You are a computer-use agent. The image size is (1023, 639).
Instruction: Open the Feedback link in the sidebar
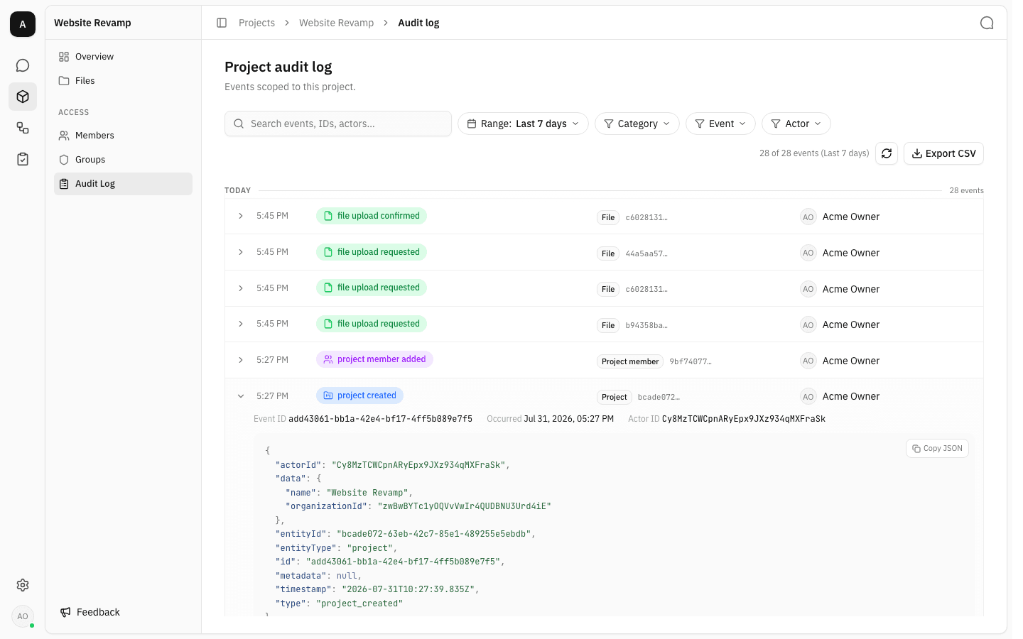(x=90, y=612)
